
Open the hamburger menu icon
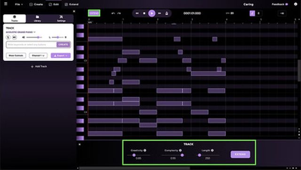6,4
